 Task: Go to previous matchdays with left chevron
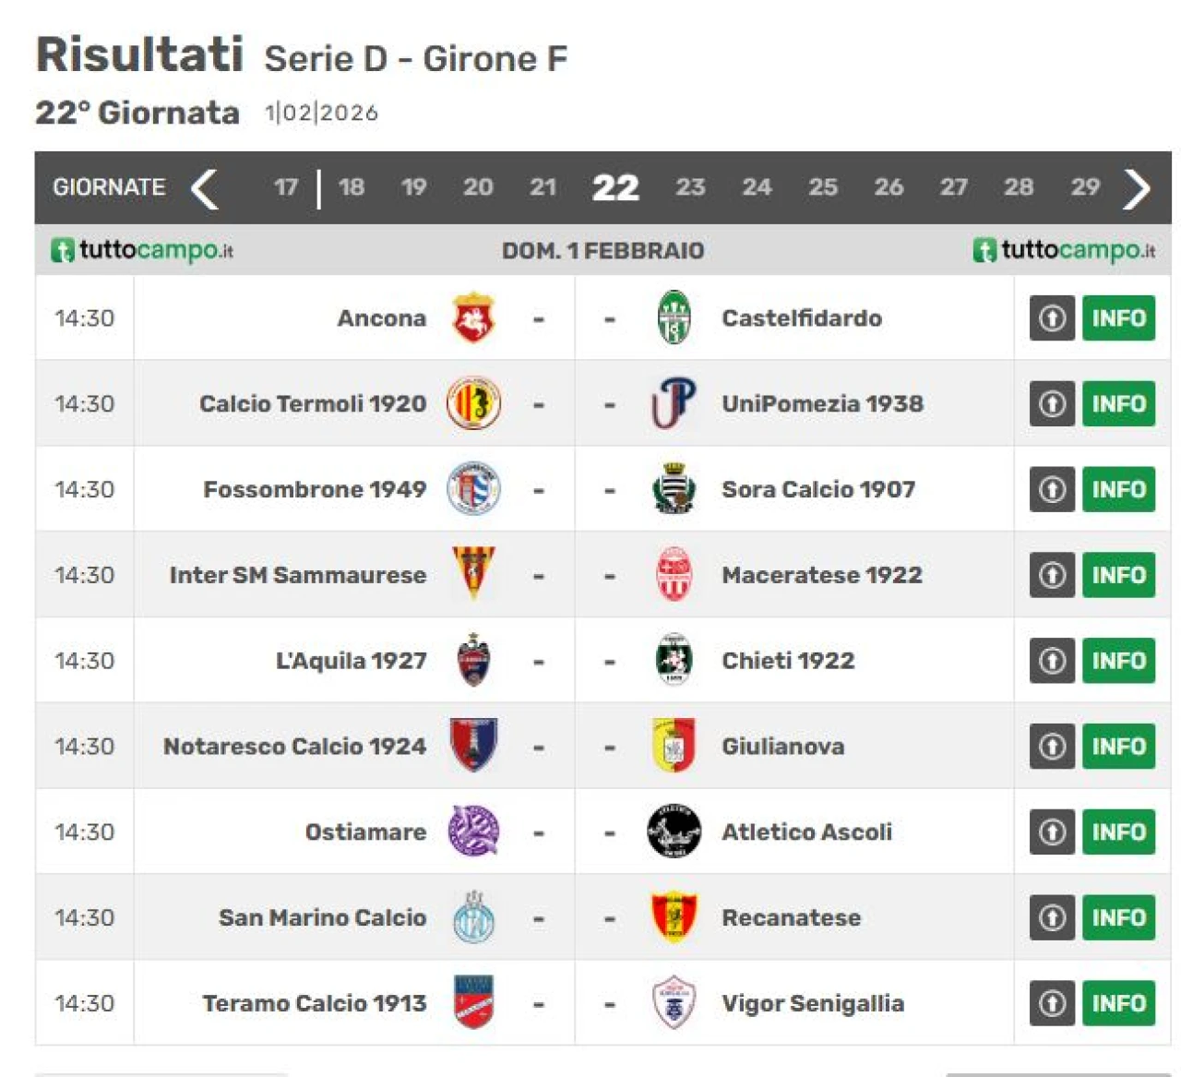205,188
